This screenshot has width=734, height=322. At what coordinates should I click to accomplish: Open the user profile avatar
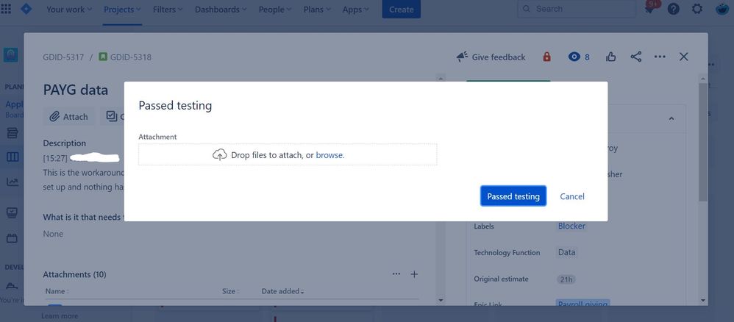coord(722,9)
